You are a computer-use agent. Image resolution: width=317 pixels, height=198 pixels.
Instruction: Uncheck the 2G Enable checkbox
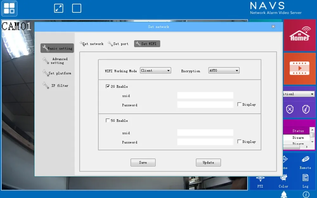108,86
